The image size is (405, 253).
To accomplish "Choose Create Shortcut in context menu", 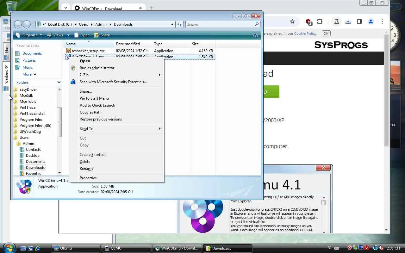I will pos(116,155).
